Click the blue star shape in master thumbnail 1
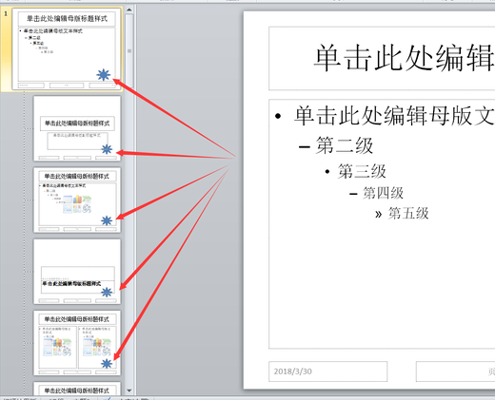This screenshot has width=495, height=400. 104,75
